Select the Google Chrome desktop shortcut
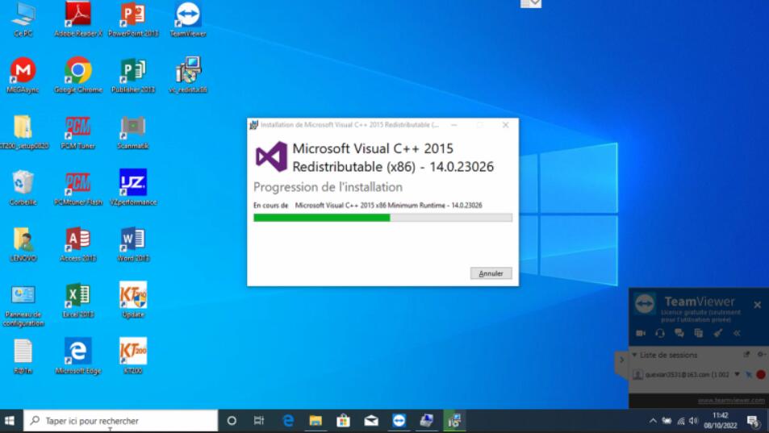The height and width of the screenshot is (433, 769). 78,76
